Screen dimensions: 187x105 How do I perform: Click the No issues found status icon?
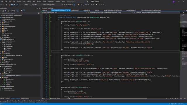tap(51, 99)
